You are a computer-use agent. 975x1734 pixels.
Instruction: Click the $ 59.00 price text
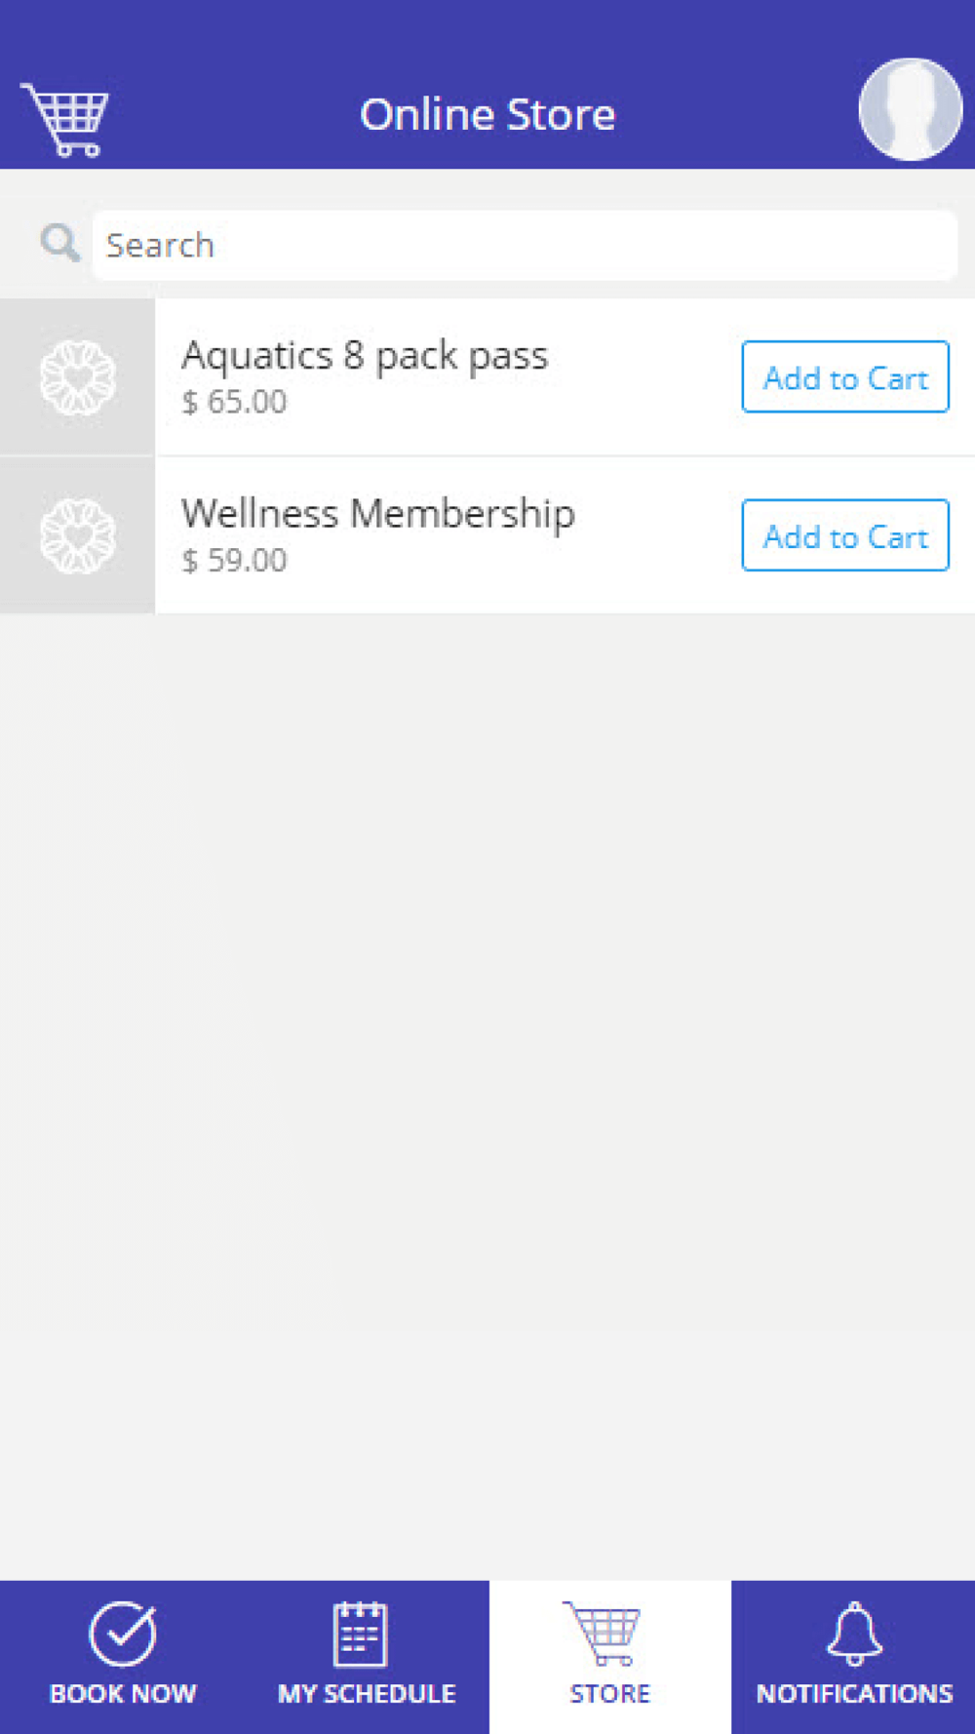pos(235,560)
